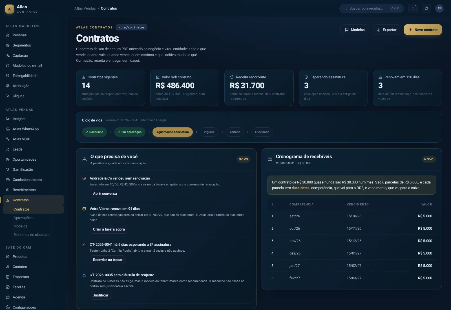
Task: Click the Atlas VOIP phone icon
Action: (8, 139)
